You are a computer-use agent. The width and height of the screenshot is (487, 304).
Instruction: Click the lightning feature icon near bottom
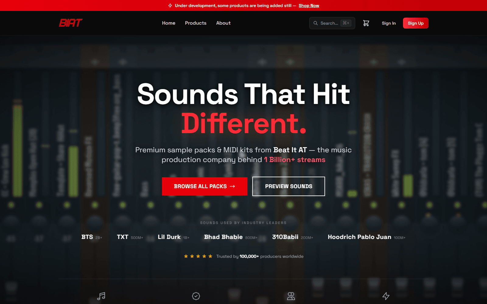pyautogui.click(x=386, y=296)
